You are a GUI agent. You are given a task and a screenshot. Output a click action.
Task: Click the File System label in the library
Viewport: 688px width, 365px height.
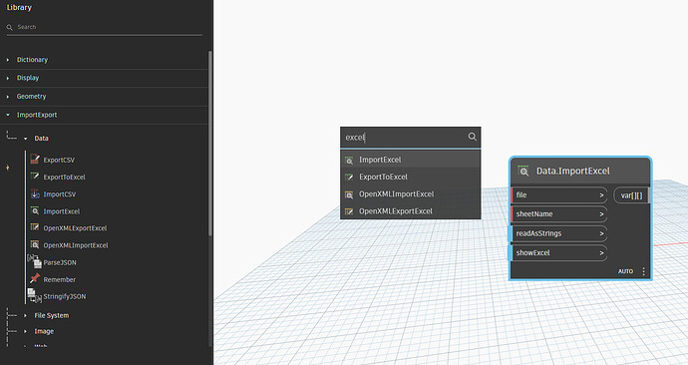[51, 315]
